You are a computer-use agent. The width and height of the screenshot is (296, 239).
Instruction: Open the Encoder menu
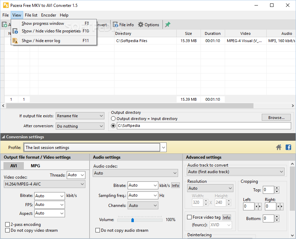(x=48, y=15)
